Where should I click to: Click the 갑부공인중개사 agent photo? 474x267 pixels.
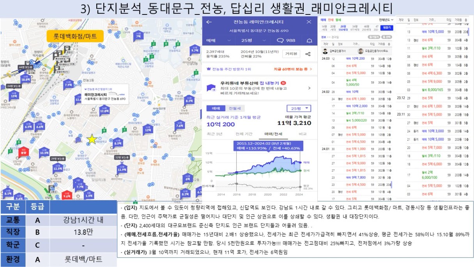coord(325,51)
